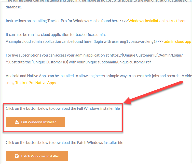Click the line starting '*Substitute the [Unique Customer ID]'
The width and height of the screenshot is (192, 164).
click(79, 62)
